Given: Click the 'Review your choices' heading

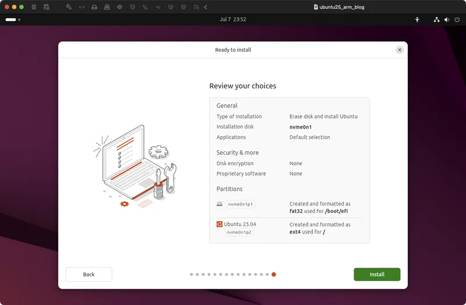Looking at the screenshot, I should point(243,86).
